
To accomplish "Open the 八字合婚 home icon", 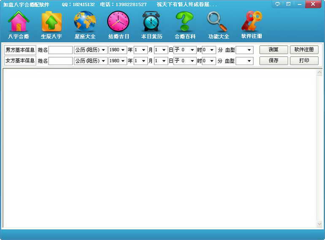I will (x=19, y=22).
